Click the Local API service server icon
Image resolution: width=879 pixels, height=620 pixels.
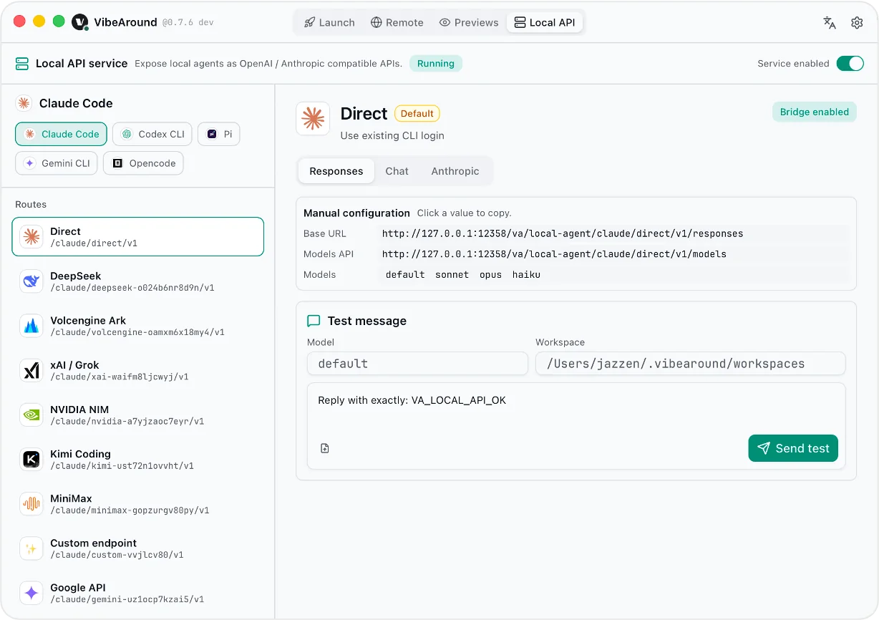click(x=22, y=64)
